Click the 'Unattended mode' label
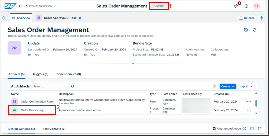The image size is (269, 136). point(229,129)
